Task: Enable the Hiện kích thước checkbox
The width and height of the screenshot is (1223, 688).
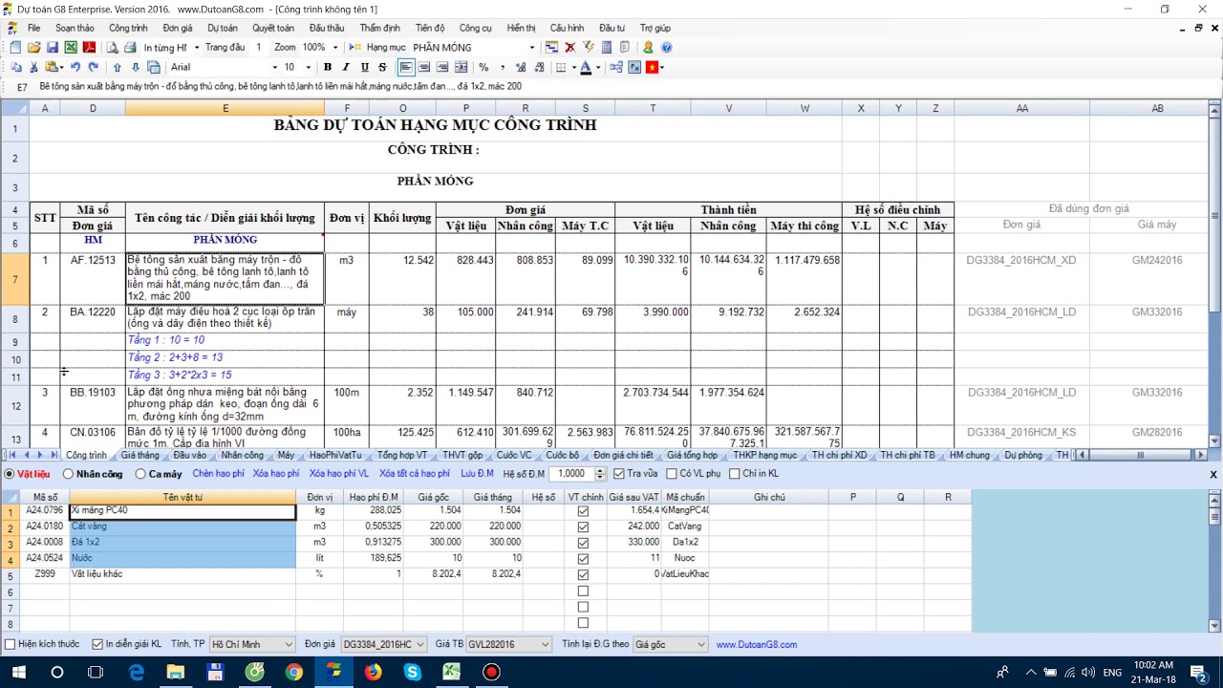Action: (10, 644)
